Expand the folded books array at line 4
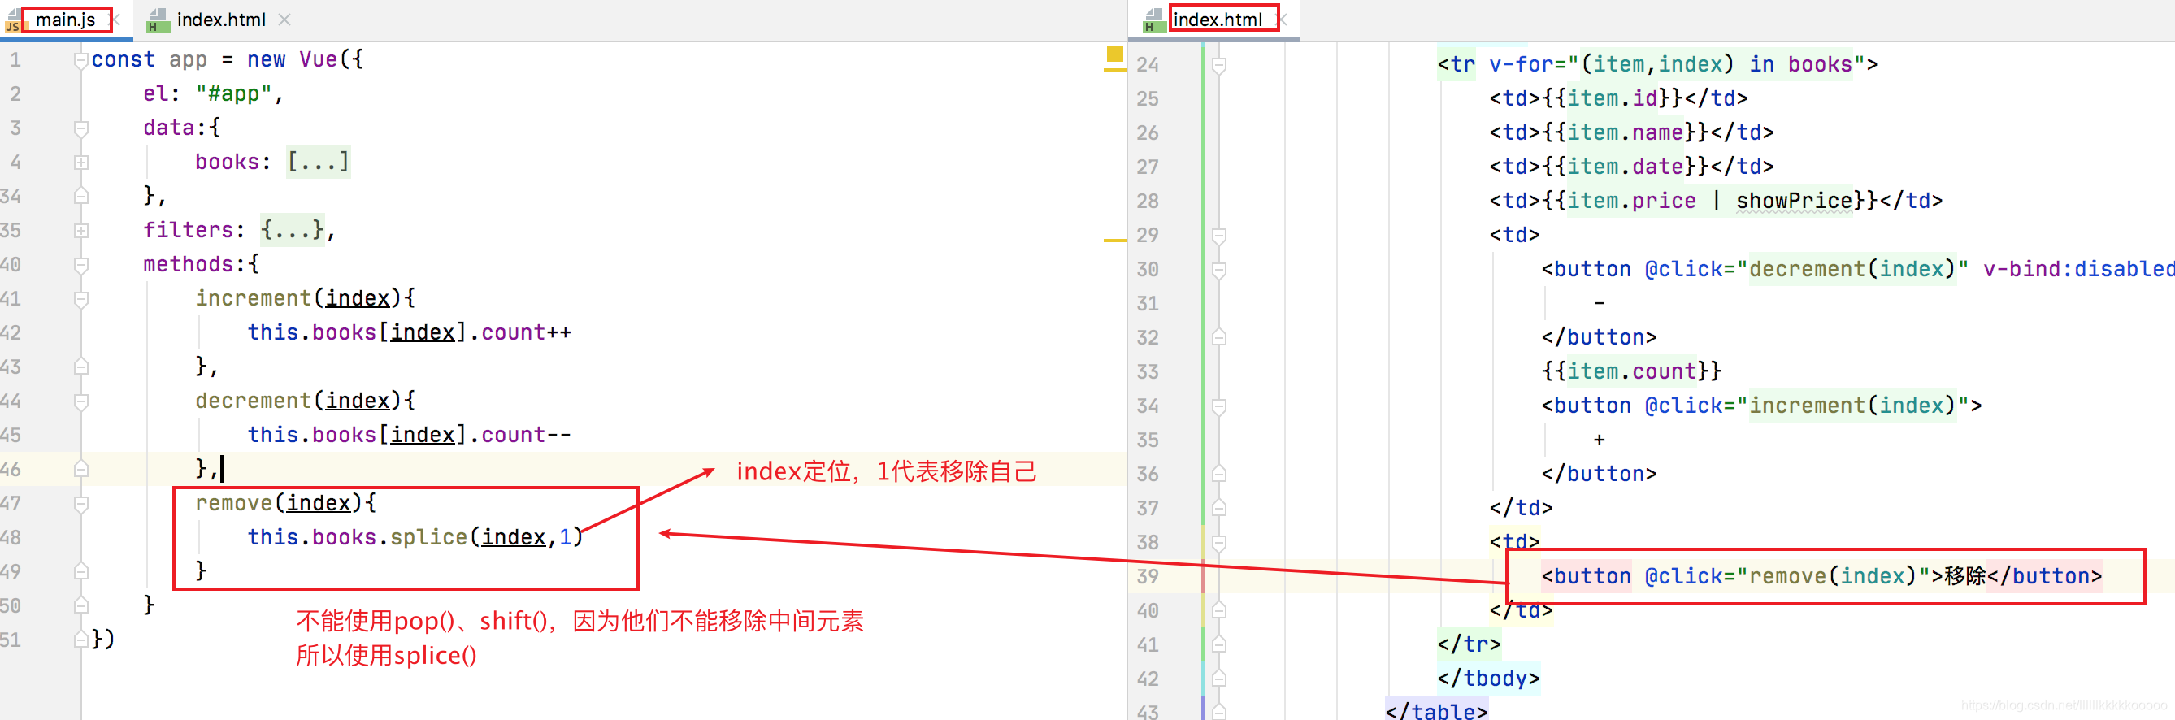This screenshot has height=720, width=2175. pyautogui.click(x=81, y=162)
